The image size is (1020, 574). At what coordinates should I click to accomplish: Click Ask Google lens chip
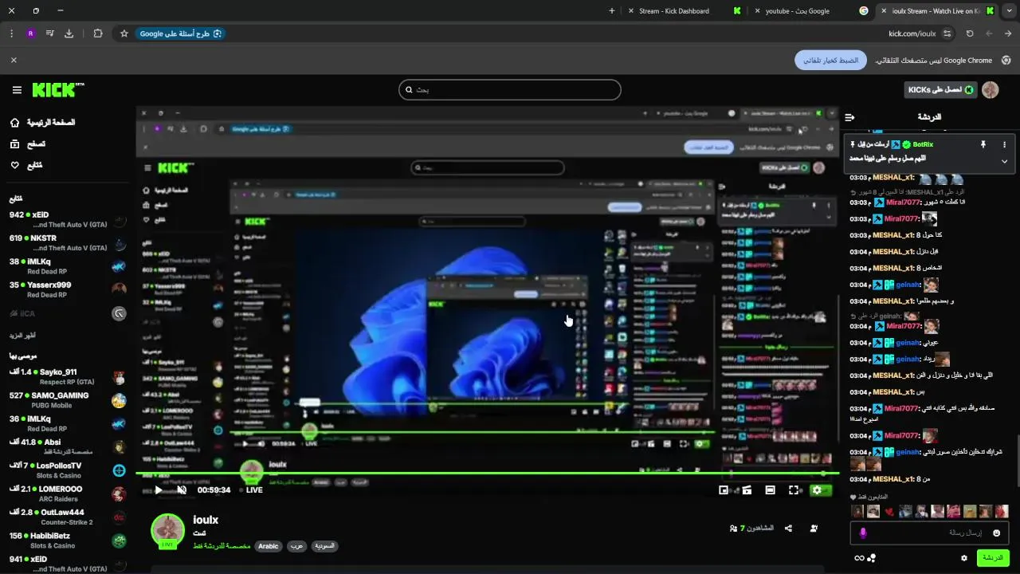tap(180, 33)
